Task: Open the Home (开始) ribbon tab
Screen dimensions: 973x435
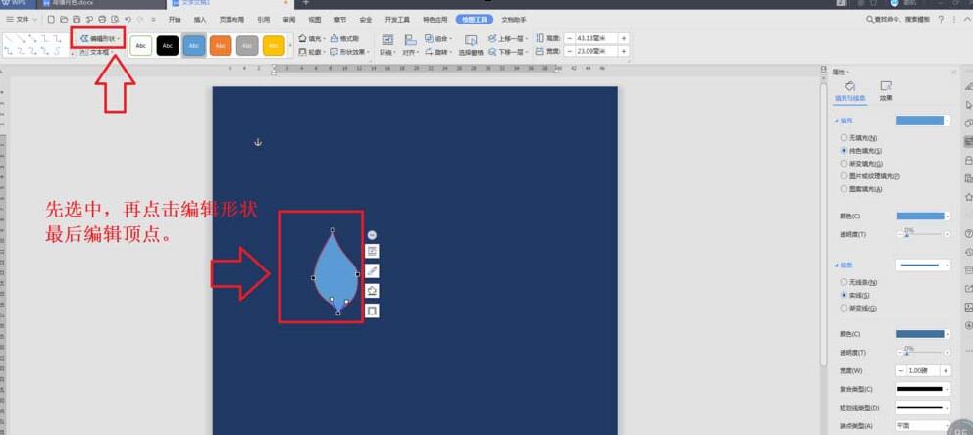Action: click(x=175, y=20)
